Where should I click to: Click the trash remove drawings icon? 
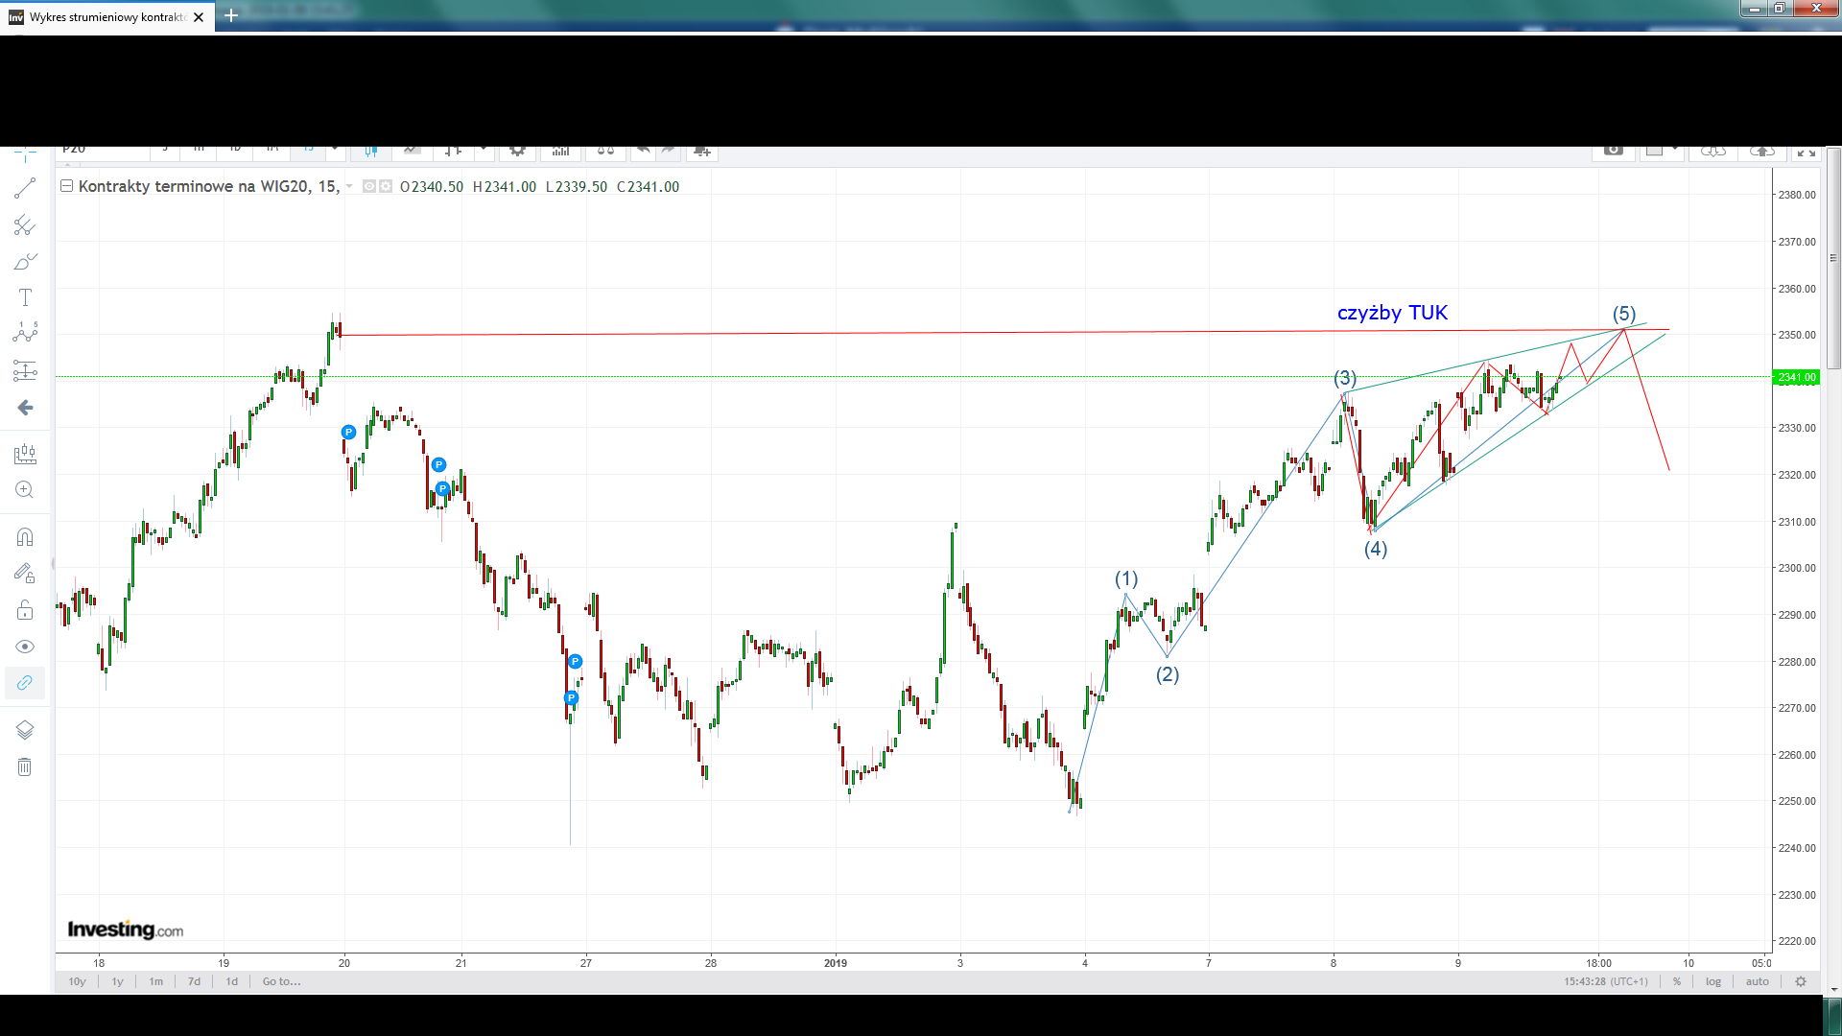click(25, 766)
